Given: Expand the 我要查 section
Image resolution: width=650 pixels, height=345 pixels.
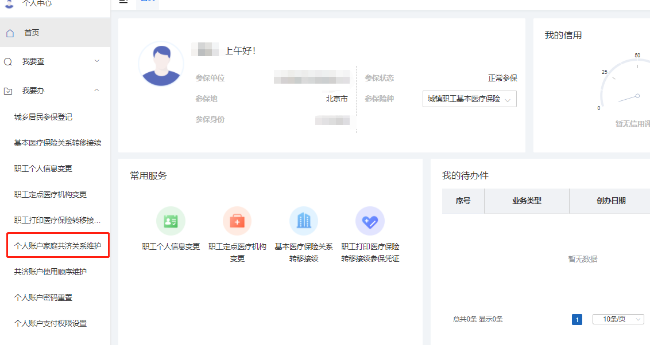Looking at the screenshot, I should (96, 61).
